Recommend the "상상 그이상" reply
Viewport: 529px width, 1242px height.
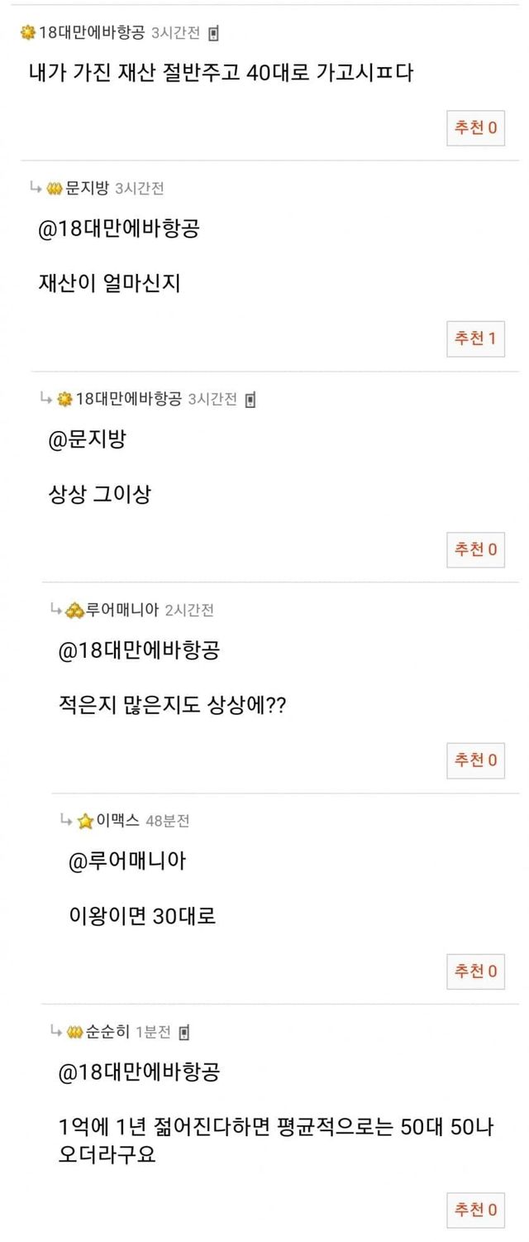(x=475, y=549)
